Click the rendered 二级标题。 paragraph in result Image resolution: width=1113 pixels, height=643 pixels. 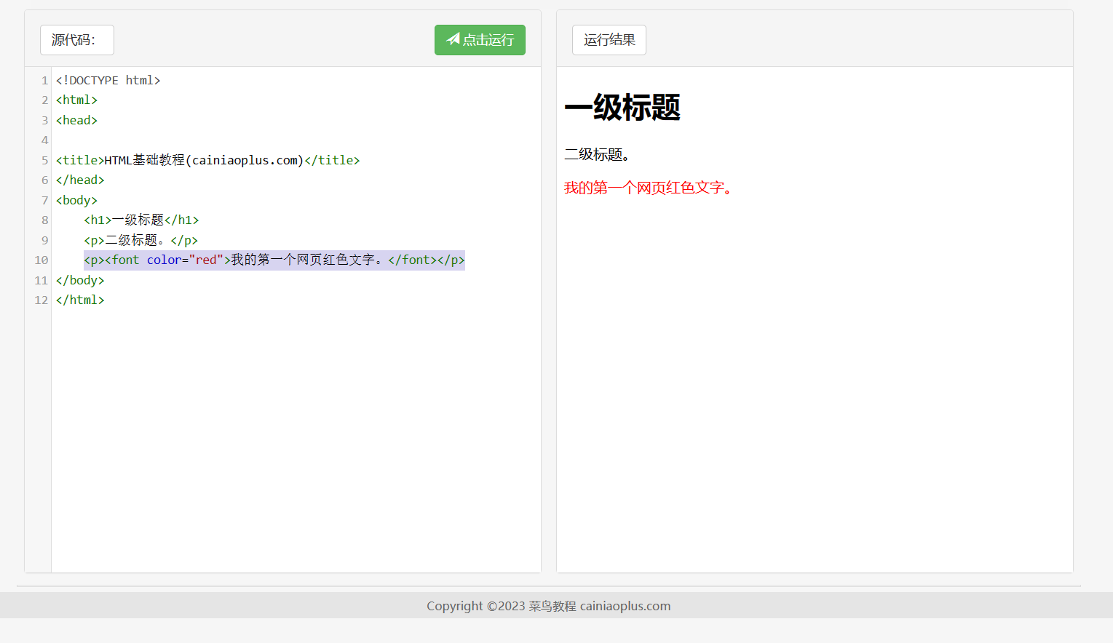coord(597,154)
